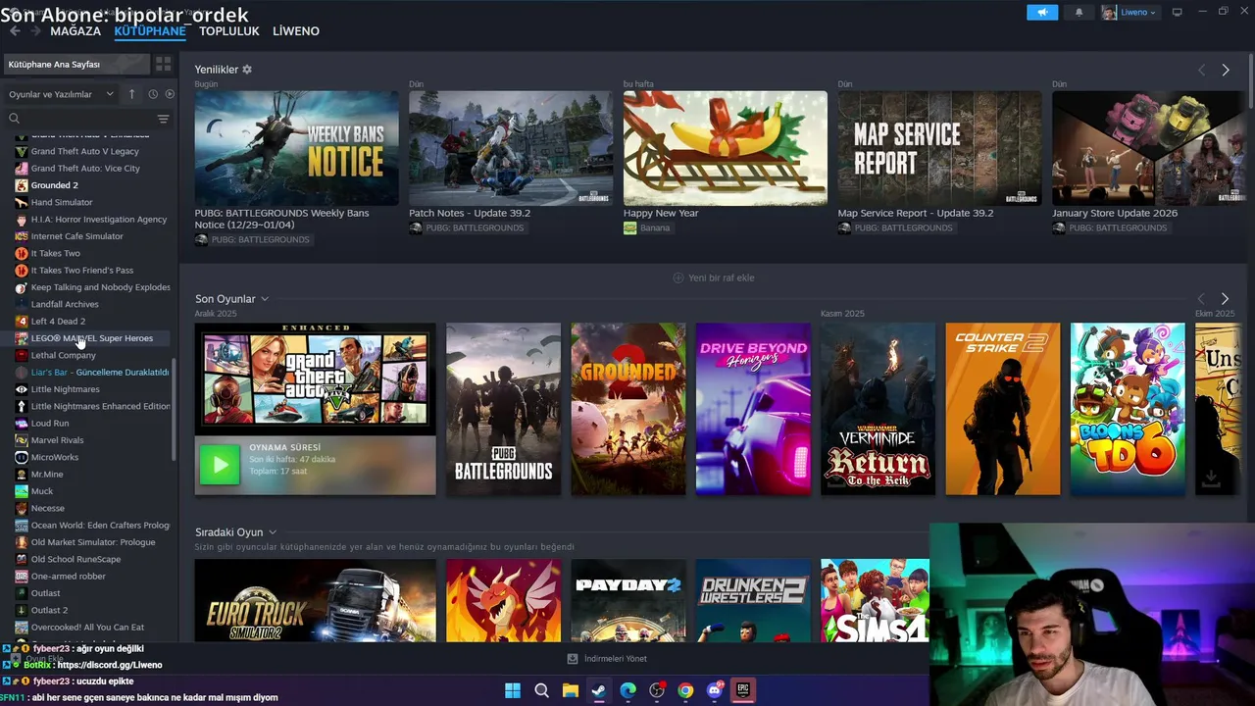Open İndirmeleri Yönet link
The image size is (1255, 706).
pyautogui.click(x=616, y=659)
